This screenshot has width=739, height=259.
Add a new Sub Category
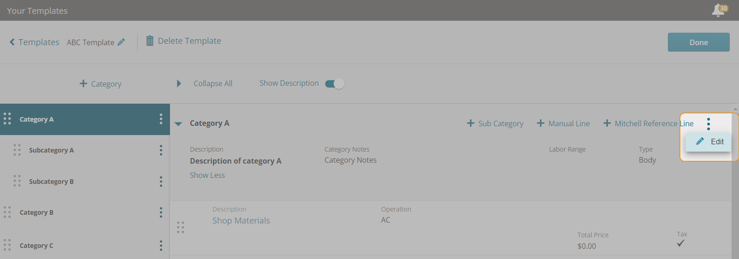(x=495, y=124)
